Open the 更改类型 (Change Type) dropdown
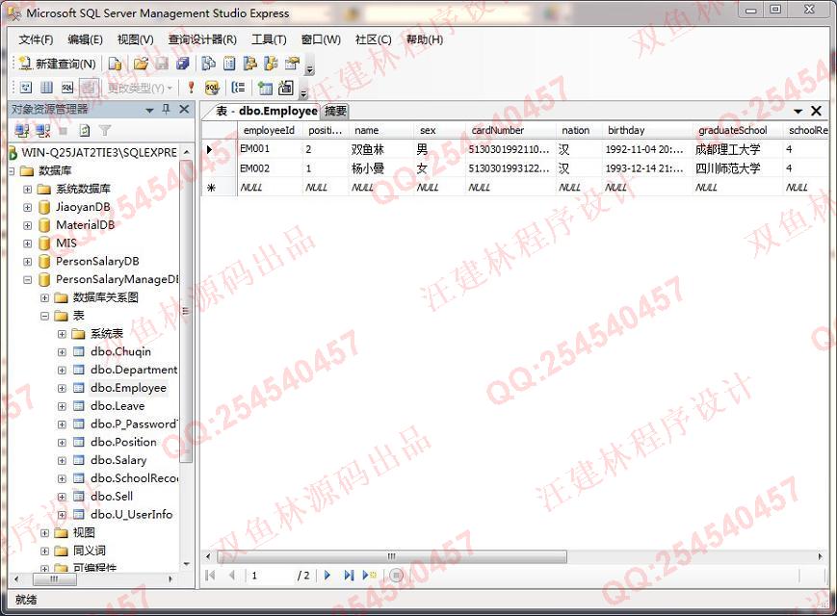This screenshot has height=616, width=837. pos(140,88)
